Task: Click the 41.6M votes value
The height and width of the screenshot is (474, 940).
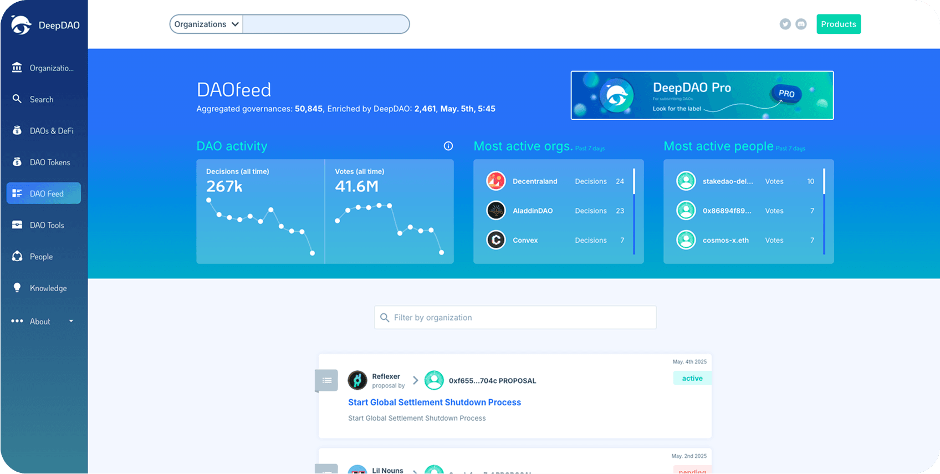Action: point(357,186)
